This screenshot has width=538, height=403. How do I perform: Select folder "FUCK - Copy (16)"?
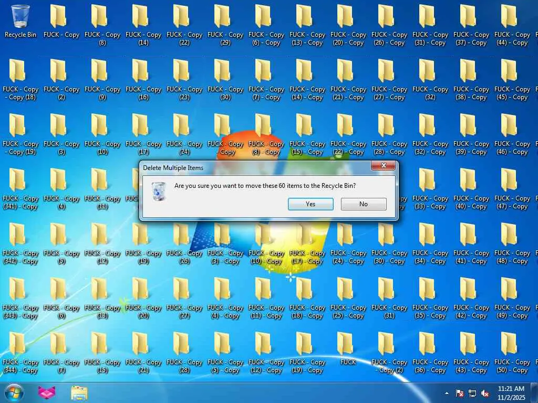143,80
